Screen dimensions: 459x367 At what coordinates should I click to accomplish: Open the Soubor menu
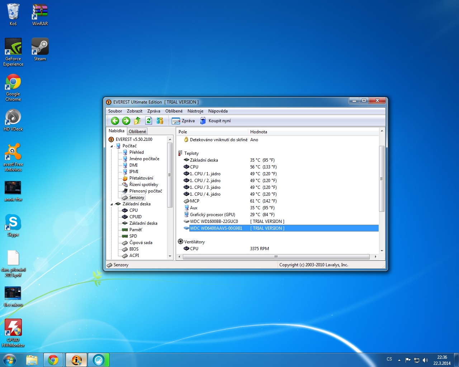(x=115, y=111)
